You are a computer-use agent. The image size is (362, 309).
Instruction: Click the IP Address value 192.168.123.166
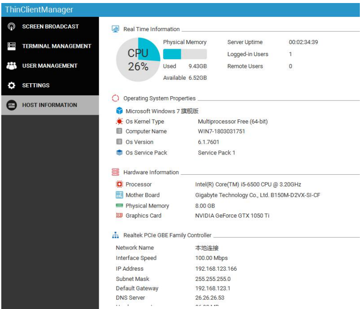pos(216,268)
